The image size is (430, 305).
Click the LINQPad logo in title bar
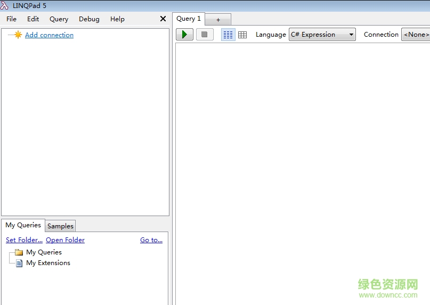click(5, 5)
